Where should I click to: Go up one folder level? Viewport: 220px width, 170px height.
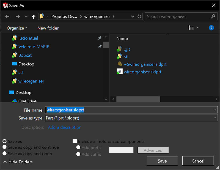[34, 17]
